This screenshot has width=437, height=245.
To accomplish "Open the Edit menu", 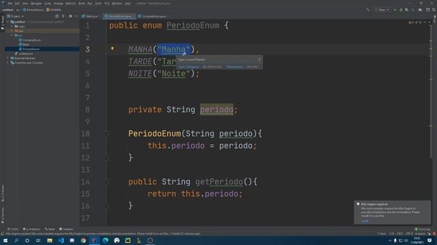I will [17, 3].
